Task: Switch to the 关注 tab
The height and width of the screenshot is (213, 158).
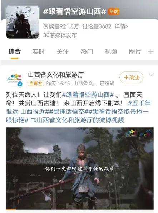Action: point(63,52)
